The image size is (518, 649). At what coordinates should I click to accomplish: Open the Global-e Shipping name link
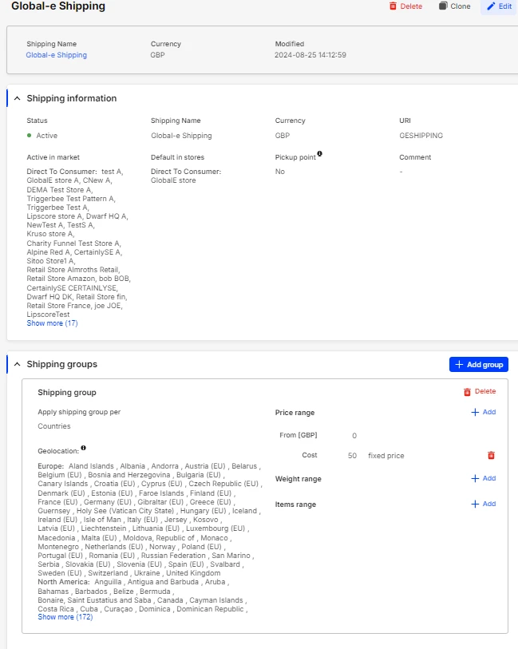click(56, 55)
